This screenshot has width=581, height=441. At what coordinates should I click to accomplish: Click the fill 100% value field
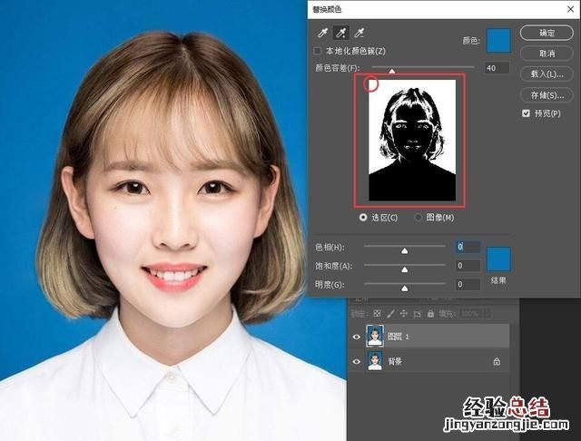tap(472, 314)
